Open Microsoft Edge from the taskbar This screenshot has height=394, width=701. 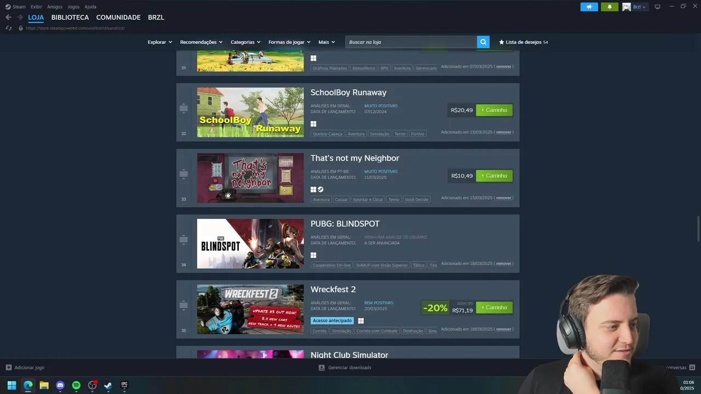point(28,385)
